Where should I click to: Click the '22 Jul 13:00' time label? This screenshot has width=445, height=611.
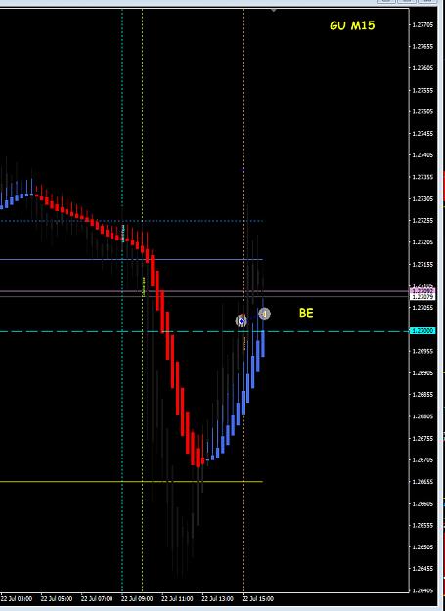pos(217,598)
